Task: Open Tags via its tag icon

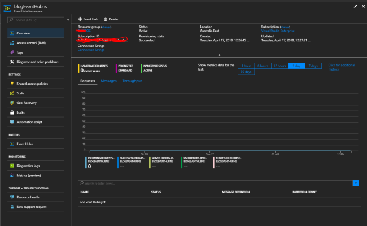Action: coord(12,53)
